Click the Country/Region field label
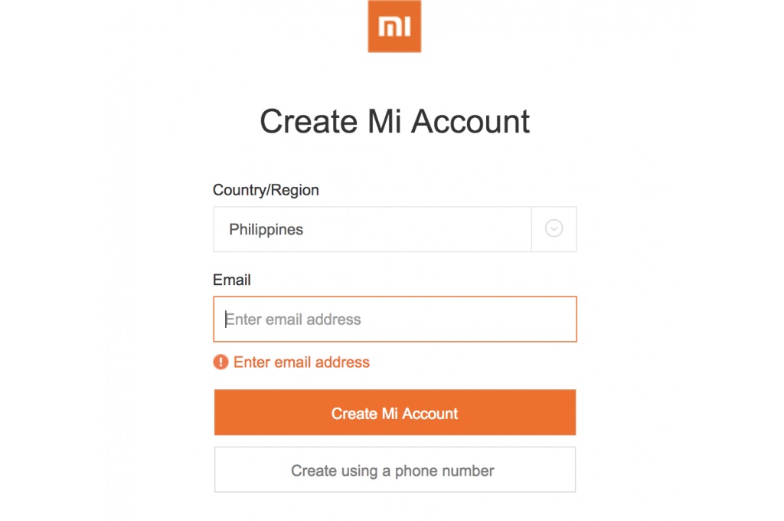 click(266, 190)
